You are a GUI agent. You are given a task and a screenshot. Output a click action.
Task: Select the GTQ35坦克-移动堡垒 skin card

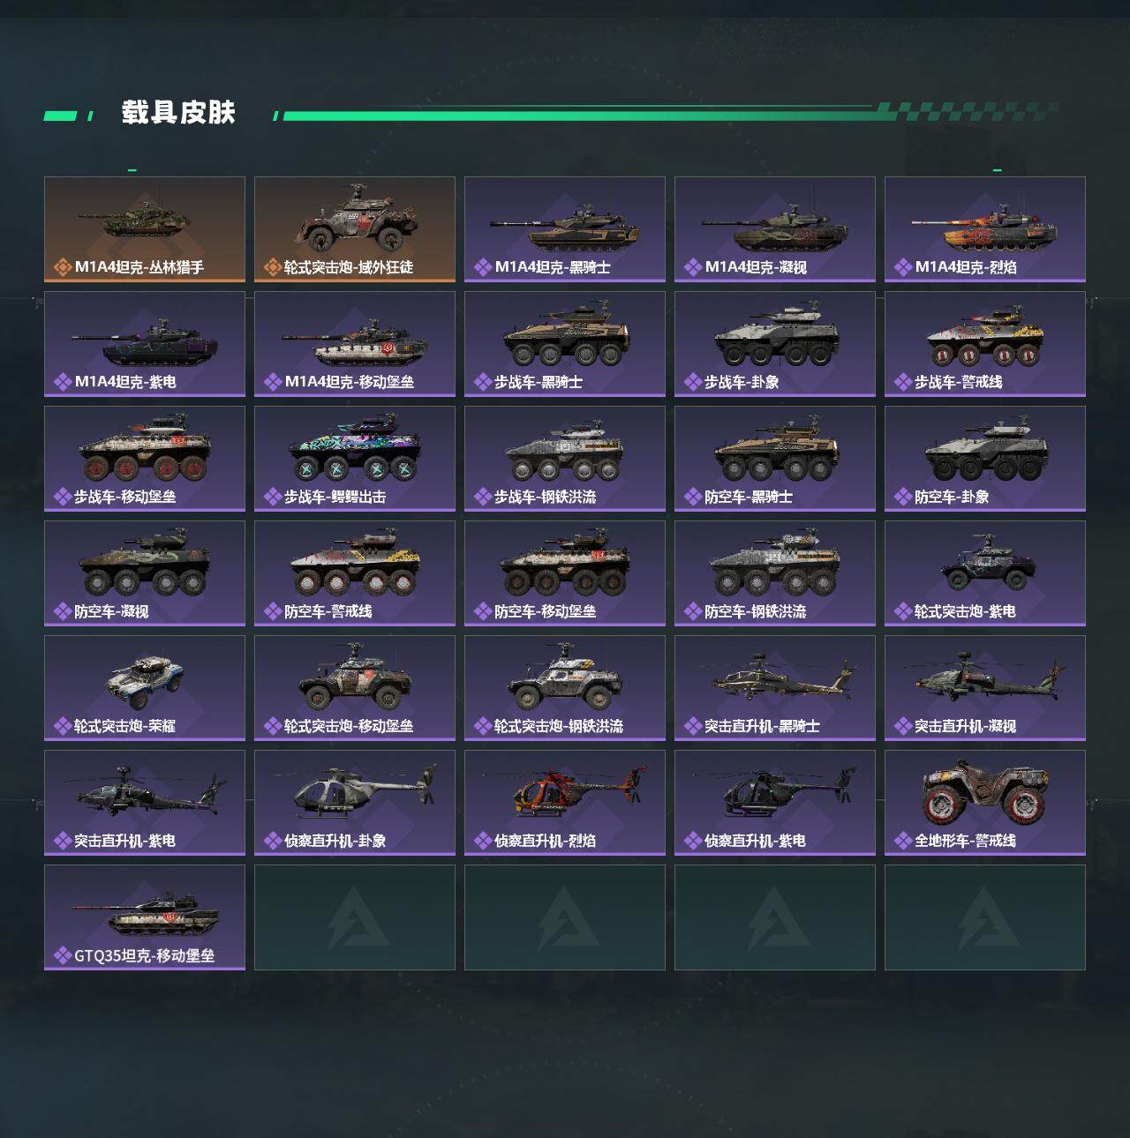145,917
